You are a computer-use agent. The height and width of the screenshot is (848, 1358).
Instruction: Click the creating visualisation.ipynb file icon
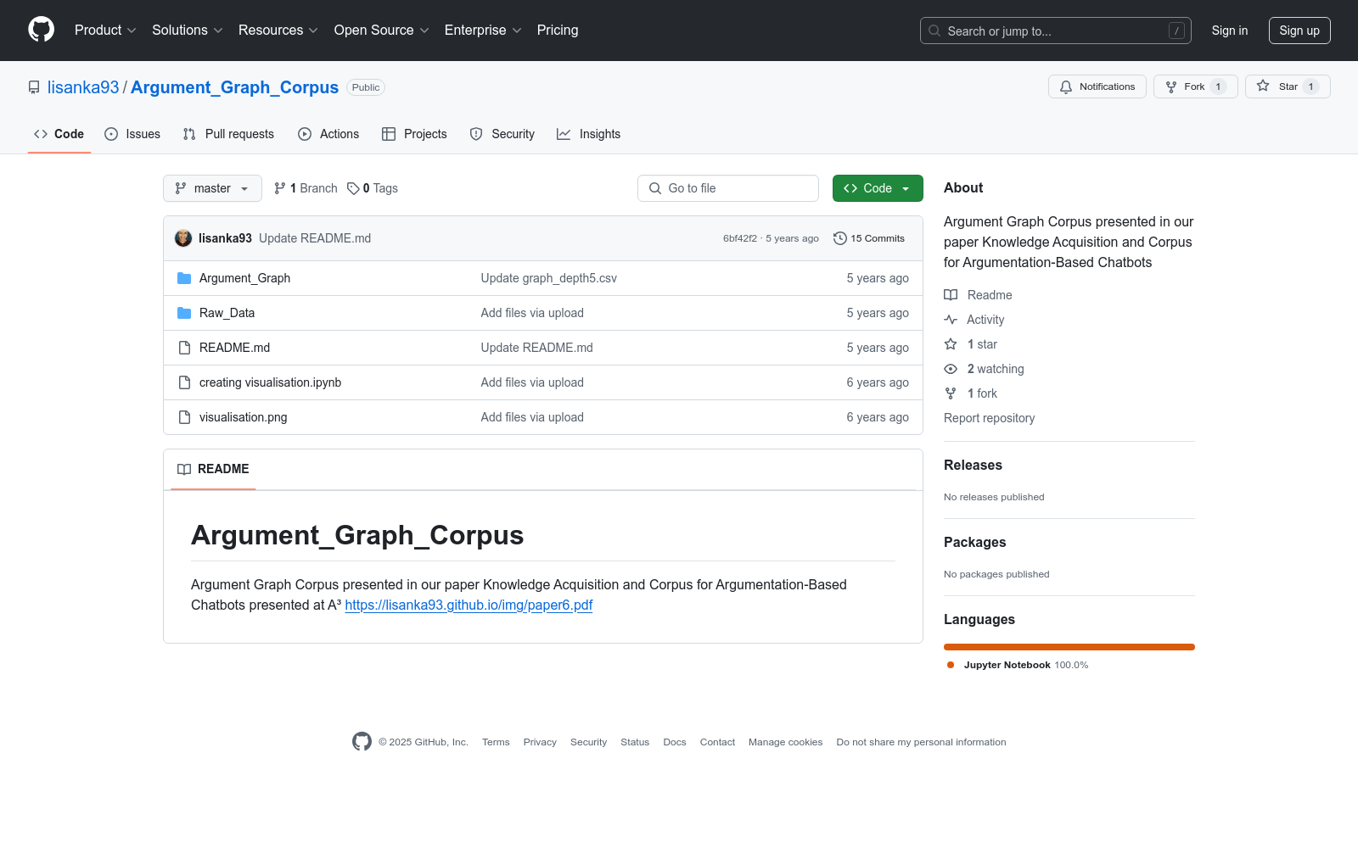(x=184, y=382)
